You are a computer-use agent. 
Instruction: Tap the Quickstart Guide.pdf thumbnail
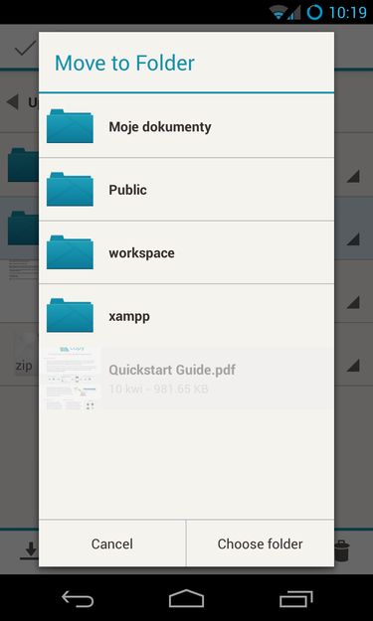pos(72,378)
